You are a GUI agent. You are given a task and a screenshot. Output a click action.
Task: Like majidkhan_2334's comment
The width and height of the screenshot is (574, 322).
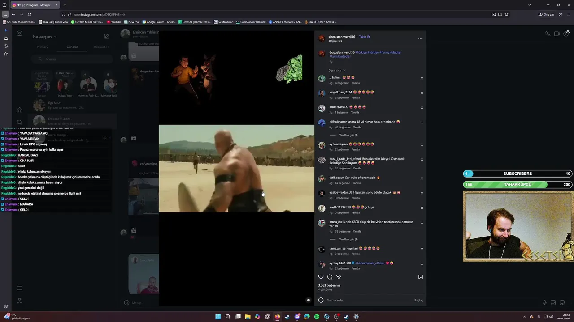(x=422, y=93)
